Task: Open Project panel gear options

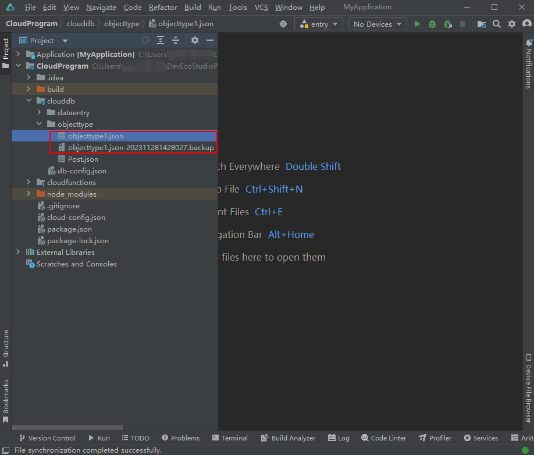Action: coord(195,40)
